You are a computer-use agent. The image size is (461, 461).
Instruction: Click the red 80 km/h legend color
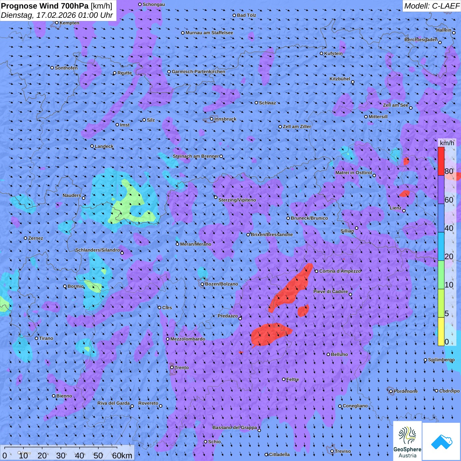[441, 161]
